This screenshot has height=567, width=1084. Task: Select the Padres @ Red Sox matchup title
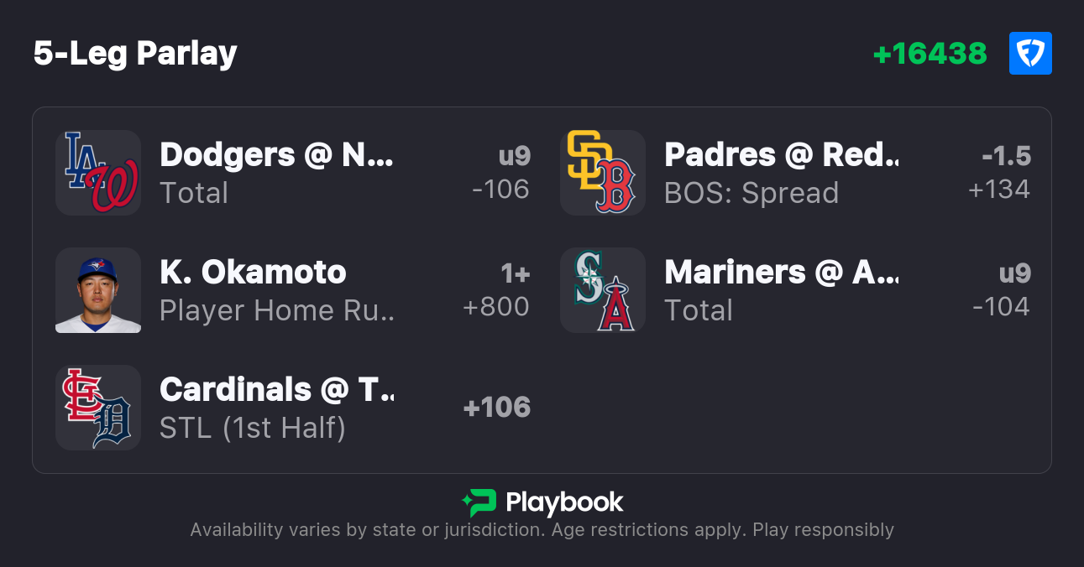click(781, 155)
